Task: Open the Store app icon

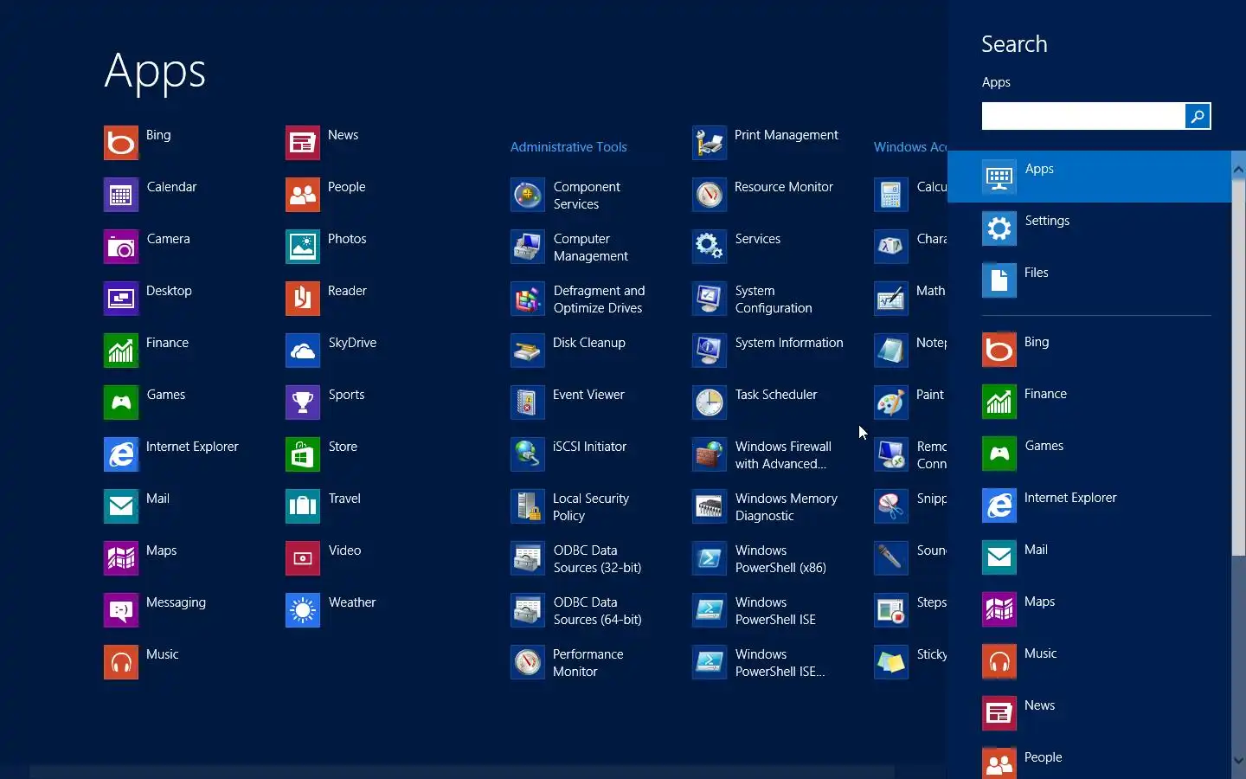Action: [x=303, y=454]
